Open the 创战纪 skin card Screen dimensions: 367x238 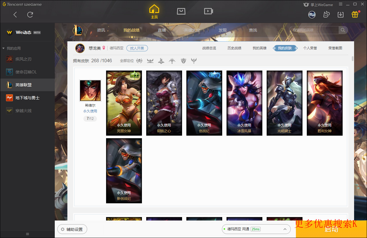pyautogui.click(x=204, y=103)
